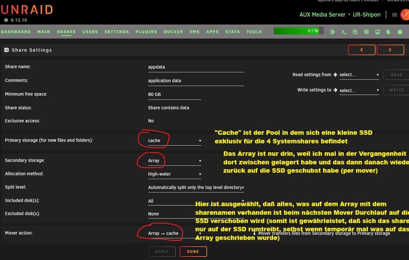
Task: Open the web terminal icon
Action: click(344, 32)
